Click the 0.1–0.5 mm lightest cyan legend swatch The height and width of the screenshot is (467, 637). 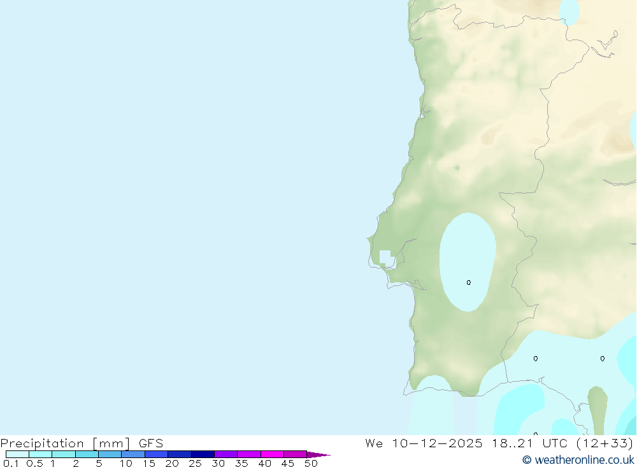point(17,454)
